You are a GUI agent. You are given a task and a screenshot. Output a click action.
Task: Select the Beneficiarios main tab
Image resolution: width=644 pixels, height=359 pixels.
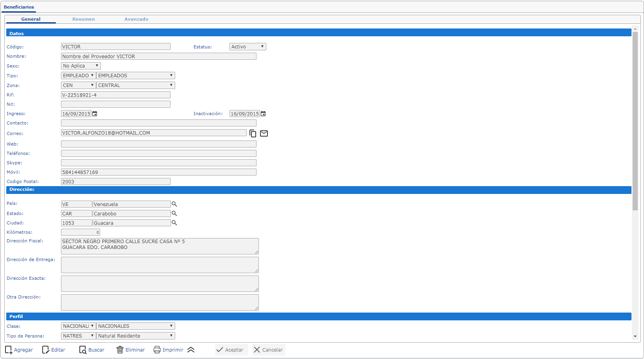click(19, 7)
